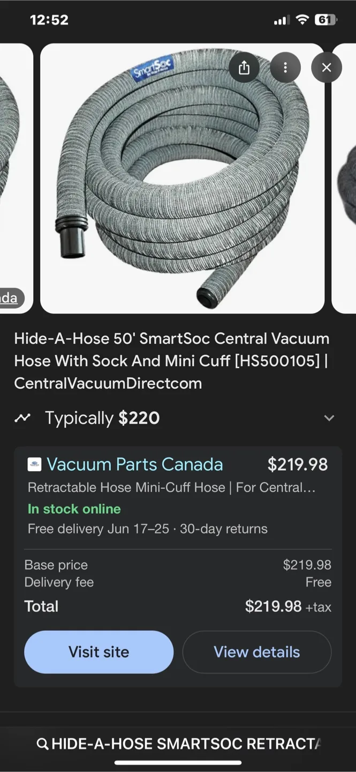Open the product title text
Viewport: 356px width, 772px height.
tap(172, 361)
